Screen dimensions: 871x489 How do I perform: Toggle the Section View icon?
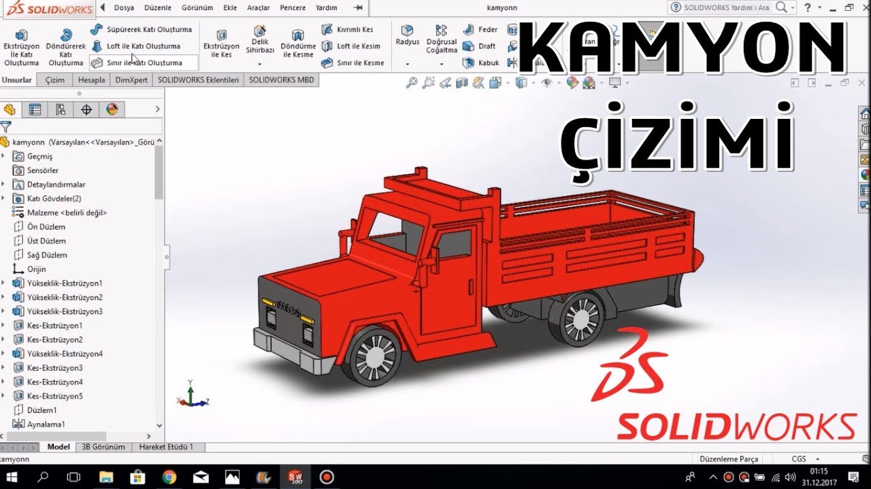pos(462,83)
